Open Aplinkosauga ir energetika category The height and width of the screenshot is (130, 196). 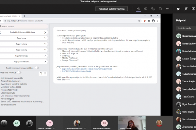pos(12,78)
